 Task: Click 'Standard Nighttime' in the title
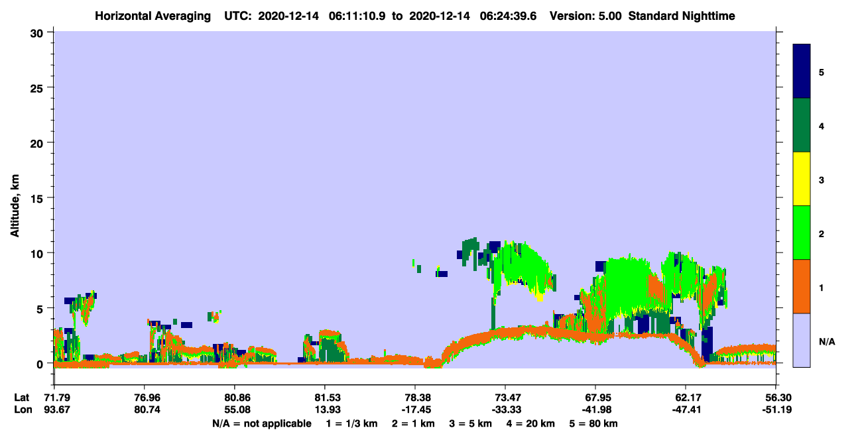point(682,15)
